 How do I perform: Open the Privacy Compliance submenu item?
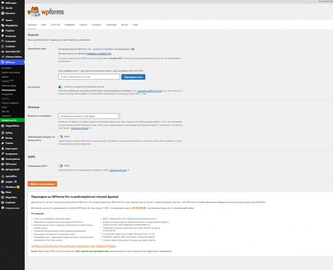[10, 103]
